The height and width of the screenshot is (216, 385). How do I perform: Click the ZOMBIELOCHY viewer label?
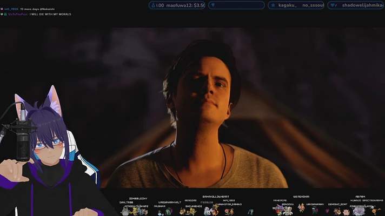[138, 199]
